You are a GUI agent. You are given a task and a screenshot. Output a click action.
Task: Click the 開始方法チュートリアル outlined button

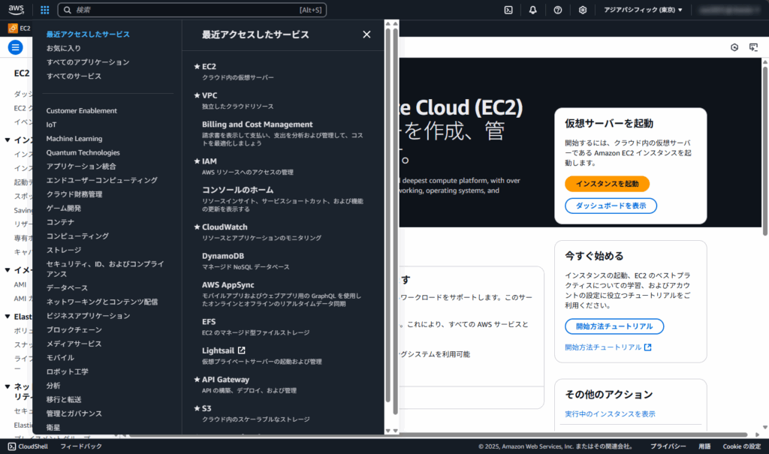click(x=614, y=326)
